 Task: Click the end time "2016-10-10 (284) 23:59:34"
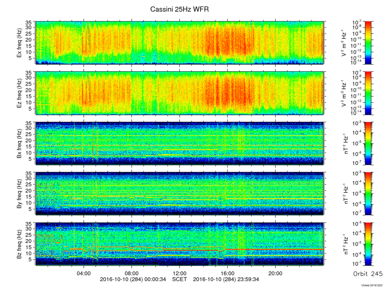tap(226, 279)
